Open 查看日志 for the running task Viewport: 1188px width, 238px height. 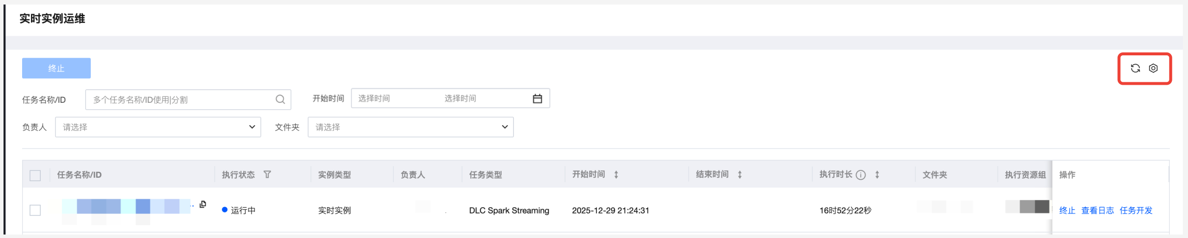(x=1097, y=210)
